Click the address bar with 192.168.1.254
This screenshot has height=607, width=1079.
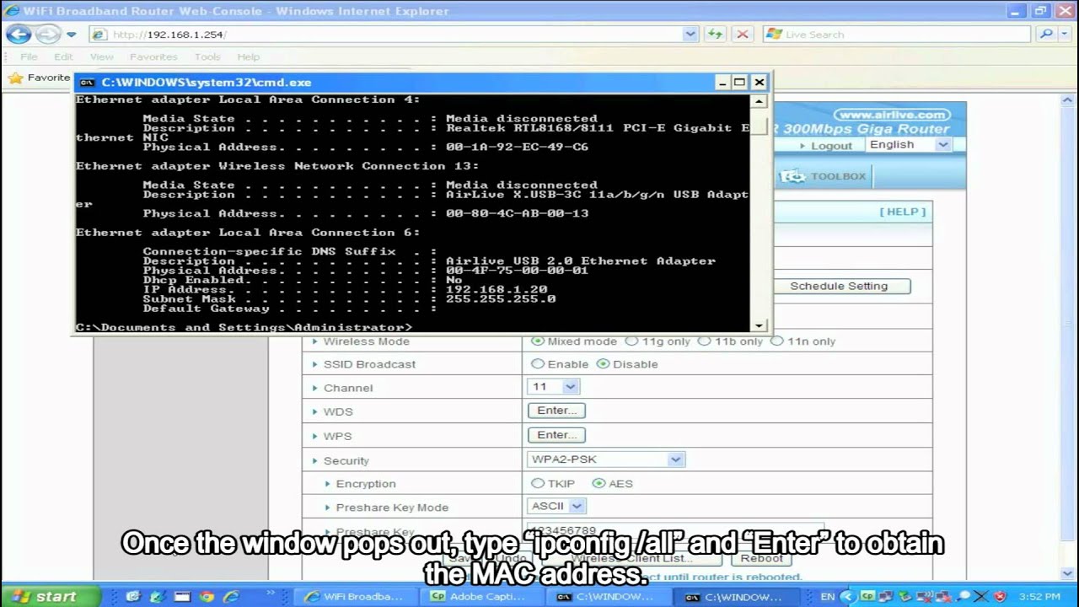tap(393, 35)
